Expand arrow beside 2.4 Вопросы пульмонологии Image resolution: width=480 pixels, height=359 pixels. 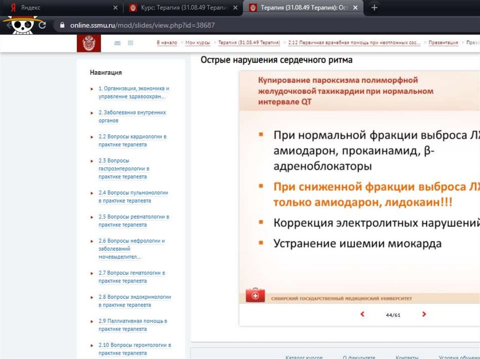click(92, 193)
